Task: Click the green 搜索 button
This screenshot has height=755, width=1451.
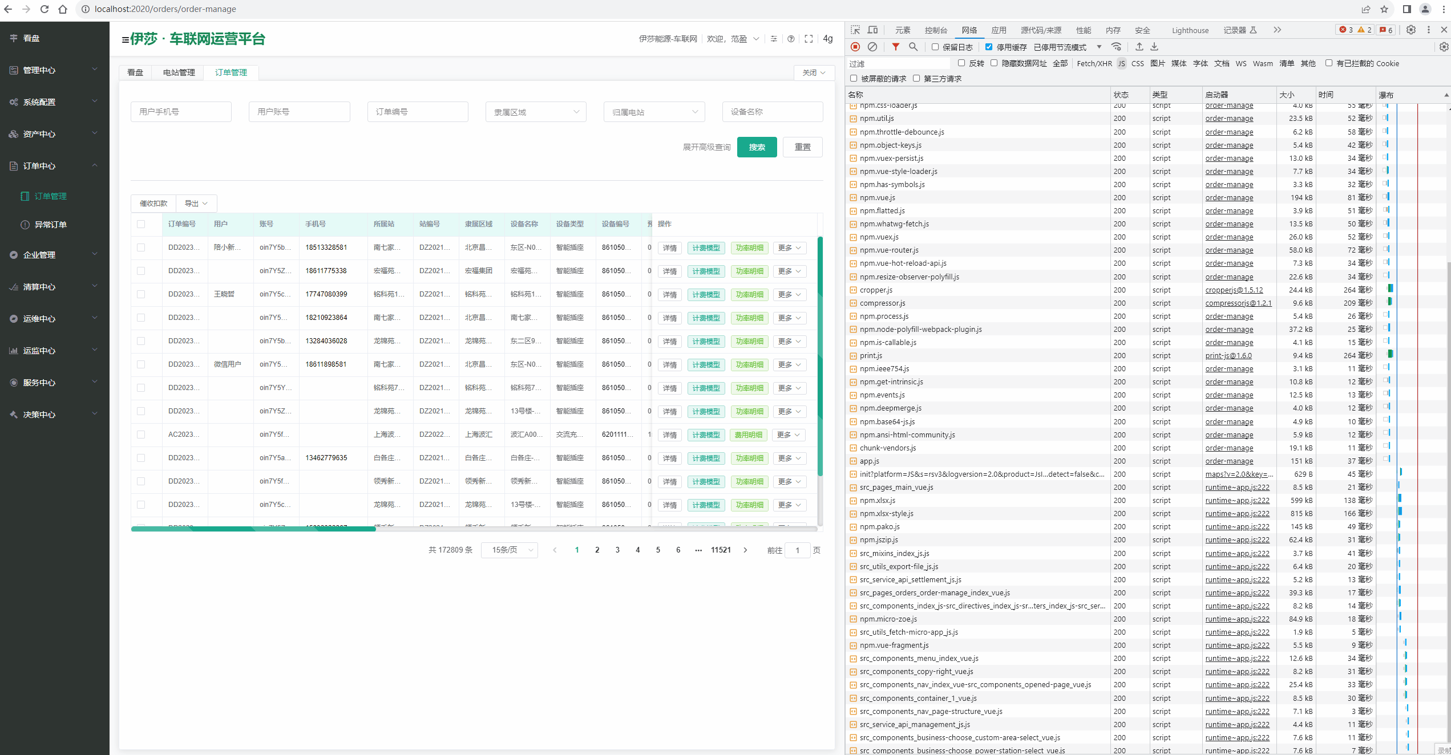Action: tap(757, 147)
